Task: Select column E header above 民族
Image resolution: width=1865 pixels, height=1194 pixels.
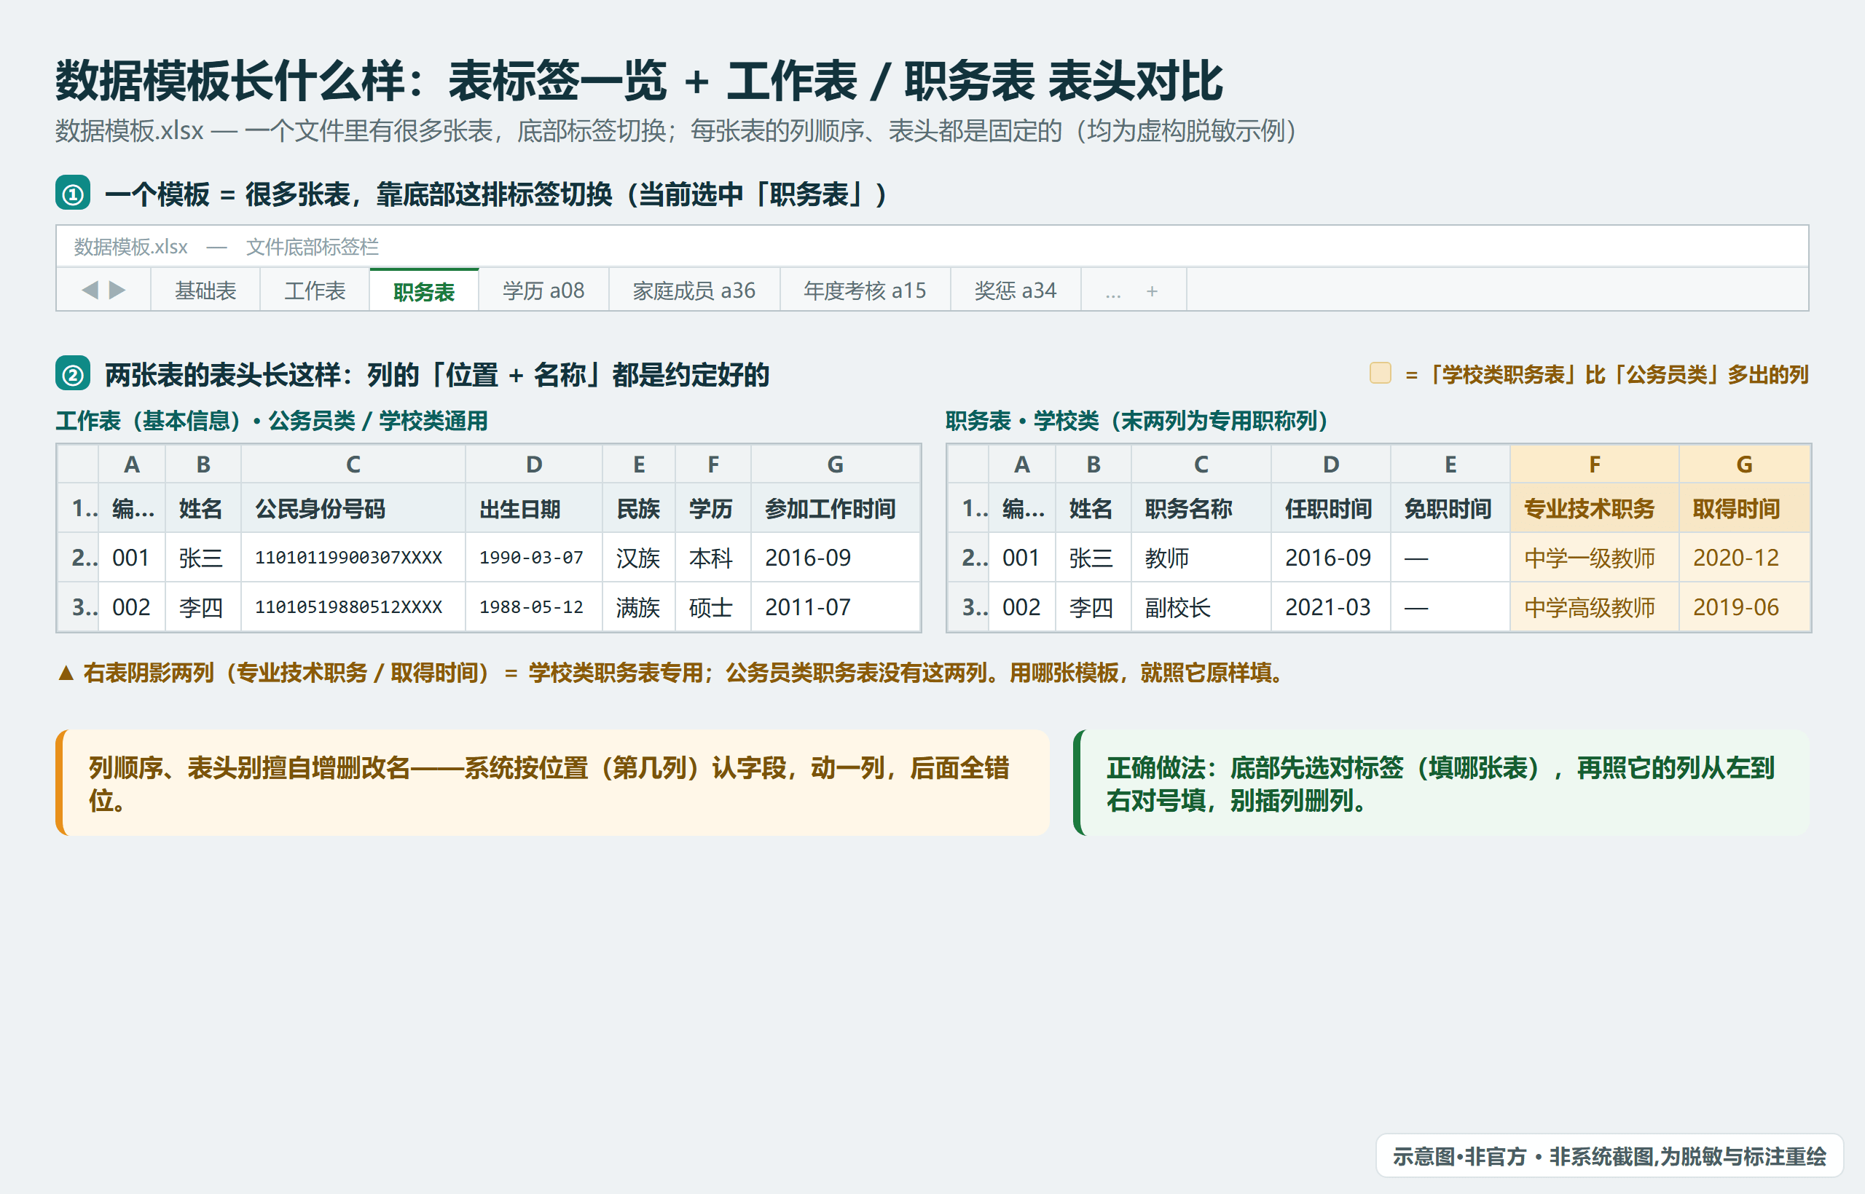Action: coord(638,464)
